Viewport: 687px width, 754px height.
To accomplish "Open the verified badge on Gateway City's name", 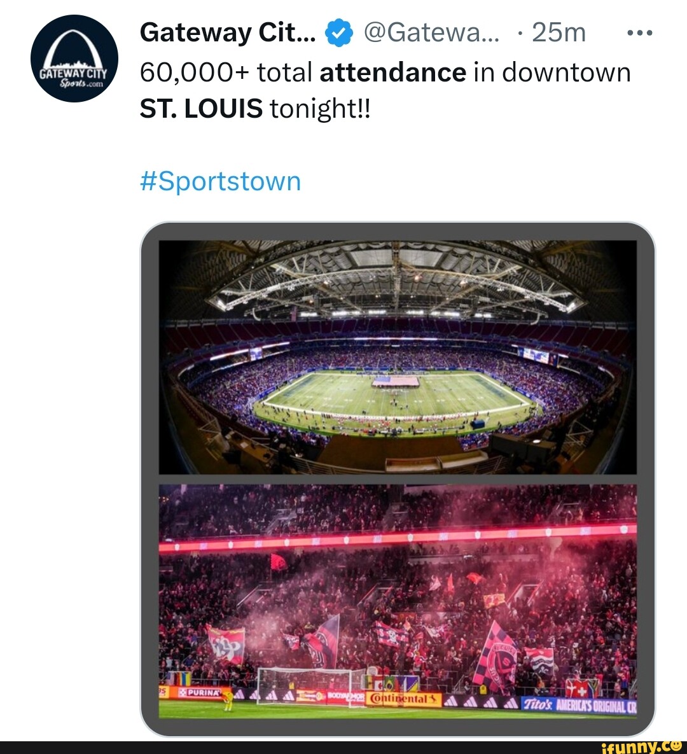I will pos(337,32).
